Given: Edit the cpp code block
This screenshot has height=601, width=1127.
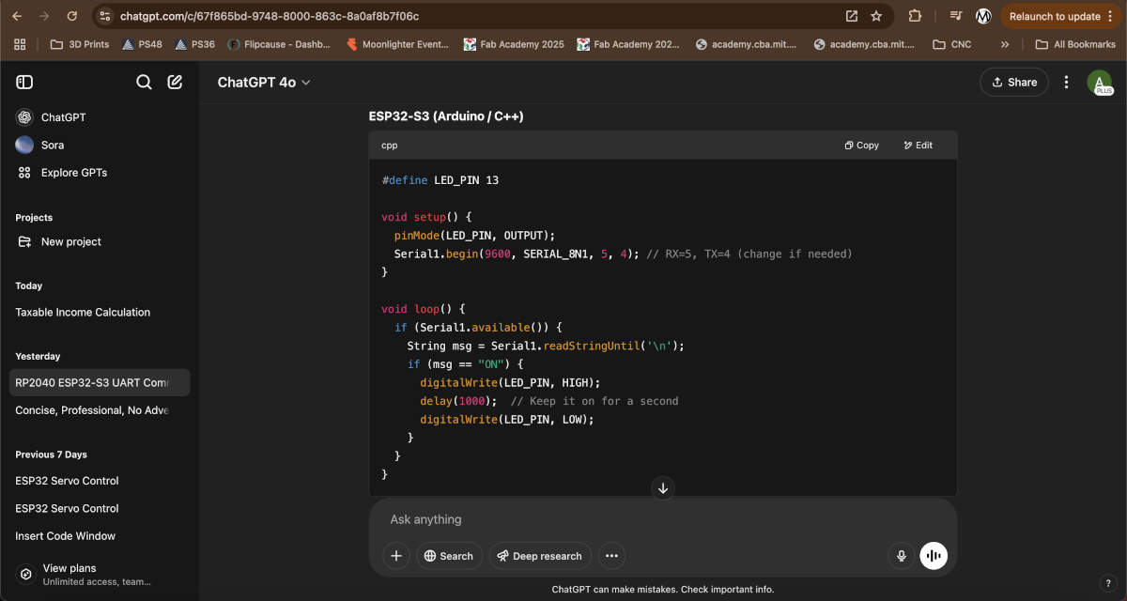Looking at the screenshot, I should click(x=919, y=146).
